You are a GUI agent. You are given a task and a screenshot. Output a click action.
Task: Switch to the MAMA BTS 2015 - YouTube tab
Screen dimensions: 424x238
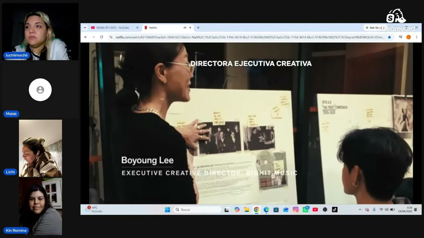115,28
